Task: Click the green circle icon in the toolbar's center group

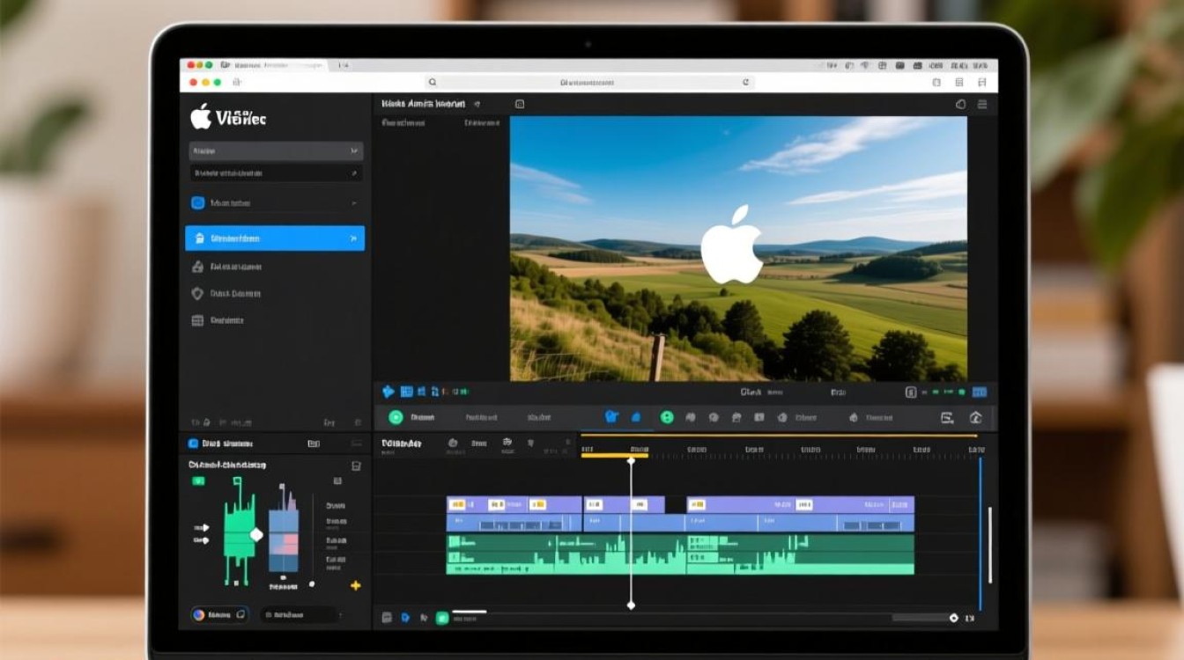Action: pos(667,417)
